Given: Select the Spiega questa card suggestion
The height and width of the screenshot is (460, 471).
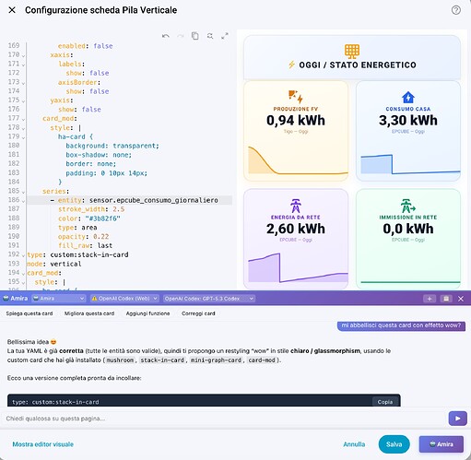Looking at the screenshot, I should (29, 313).
